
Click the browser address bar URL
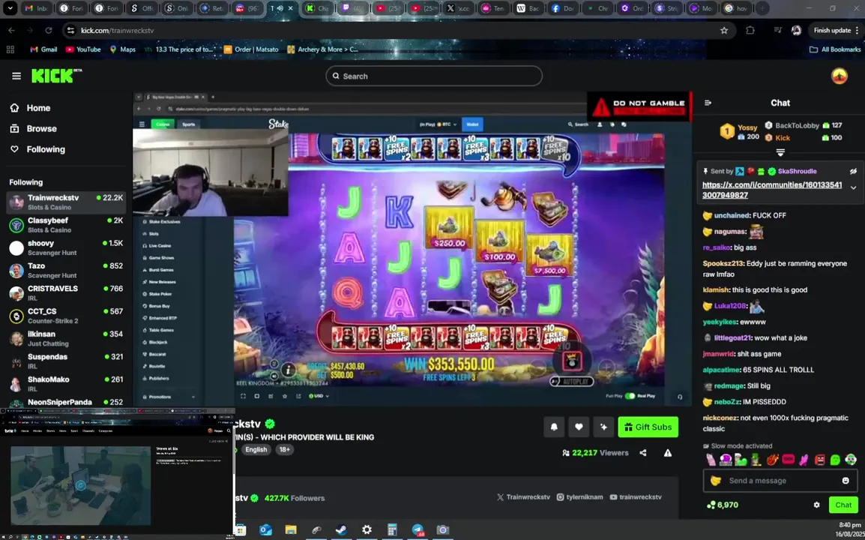(x=117, y=30)
